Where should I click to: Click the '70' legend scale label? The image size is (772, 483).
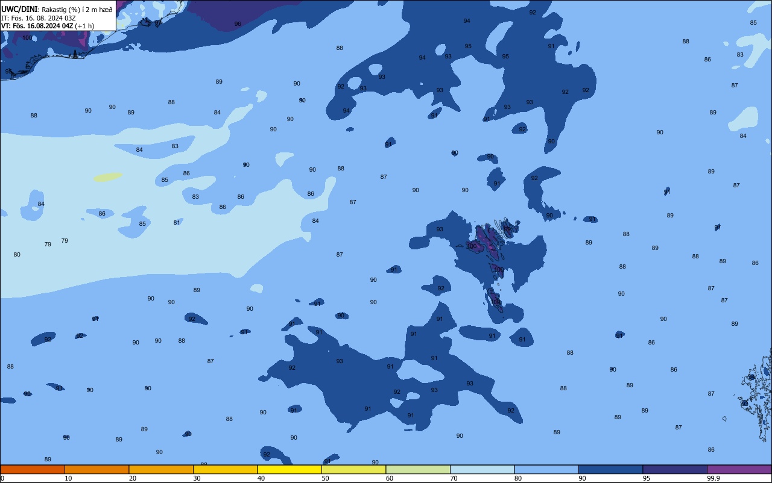point(454,478)
